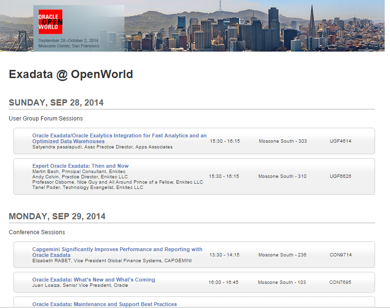Select the 'MONDAY, SEP 29, 2014' heading
This screenshot has width=390, height=308.
(x=57, y=216)
